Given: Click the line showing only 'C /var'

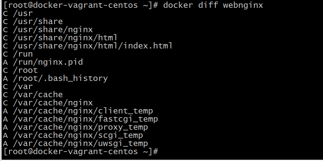Looking at the screenshot, I should click(x=18, y=87).
